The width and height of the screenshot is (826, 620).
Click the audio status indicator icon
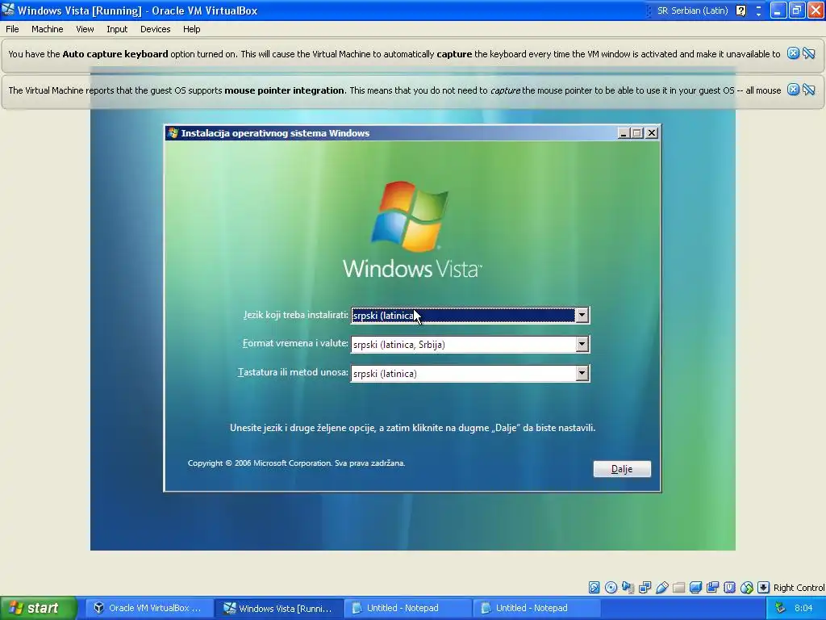(x=628, y=588)
